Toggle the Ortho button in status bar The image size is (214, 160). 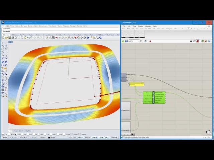80,137
